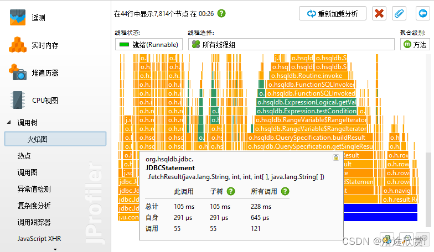Viewport: 434px width, 252px height.
Task: Open the CPU视图 section icon
Action: pos(18,99)
